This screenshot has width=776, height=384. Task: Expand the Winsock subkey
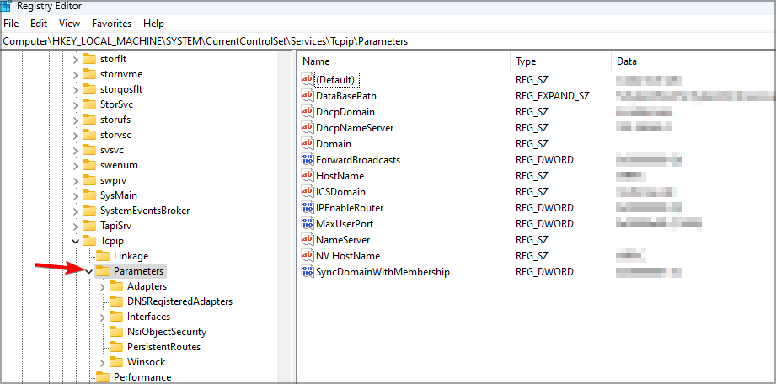point(103,363)
